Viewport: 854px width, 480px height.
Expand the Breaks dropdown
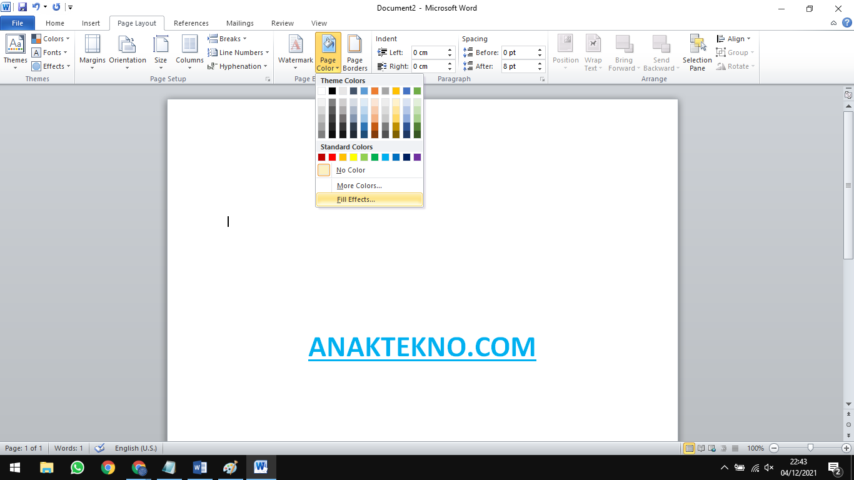tap(228, 39)
